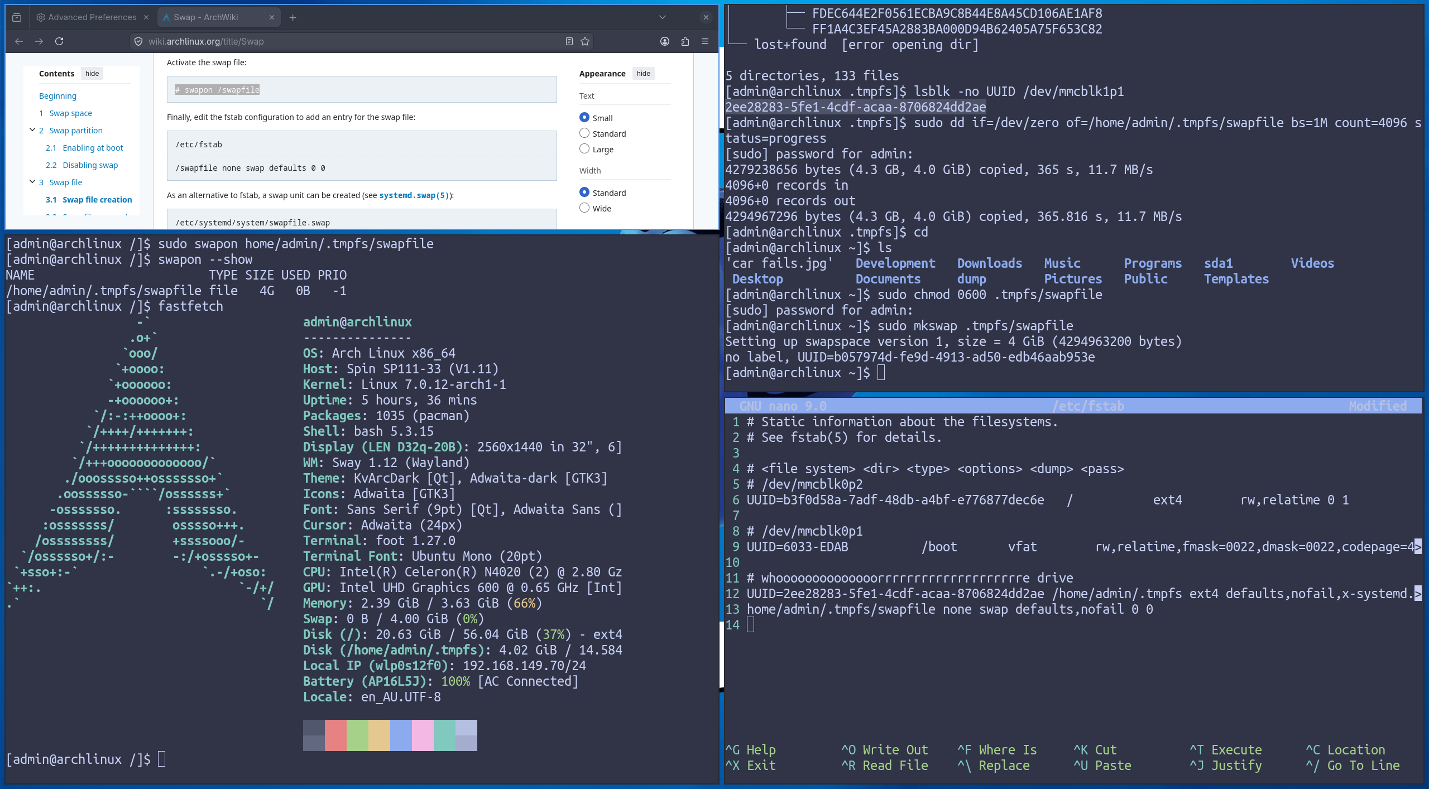Click the ^F Where Is shortcut in nano
This screenshot has width=1429, height=789.
click(998, 750)
